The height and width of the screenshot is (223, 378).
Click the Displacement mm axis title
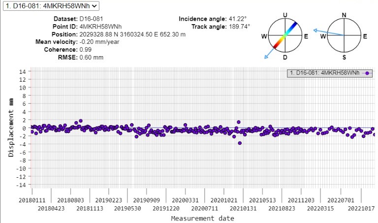[11, 127]
